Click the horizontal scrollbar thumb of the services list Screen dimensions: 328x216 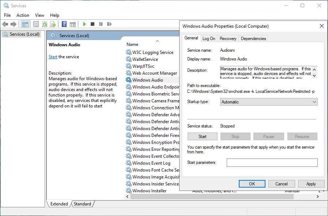click(x=212, y=196)
